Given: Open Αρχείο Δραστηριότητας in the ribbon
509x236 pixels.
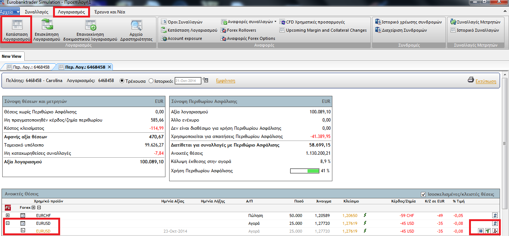Looking at the screenshot, I should [x=136, y=30].
